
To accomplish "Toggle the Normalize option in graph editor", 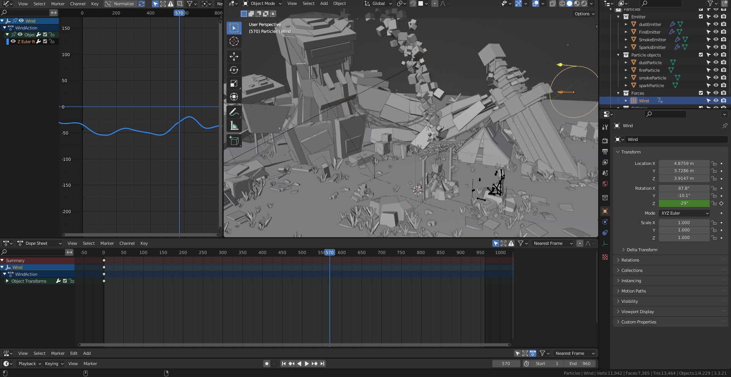I will 120,4.
